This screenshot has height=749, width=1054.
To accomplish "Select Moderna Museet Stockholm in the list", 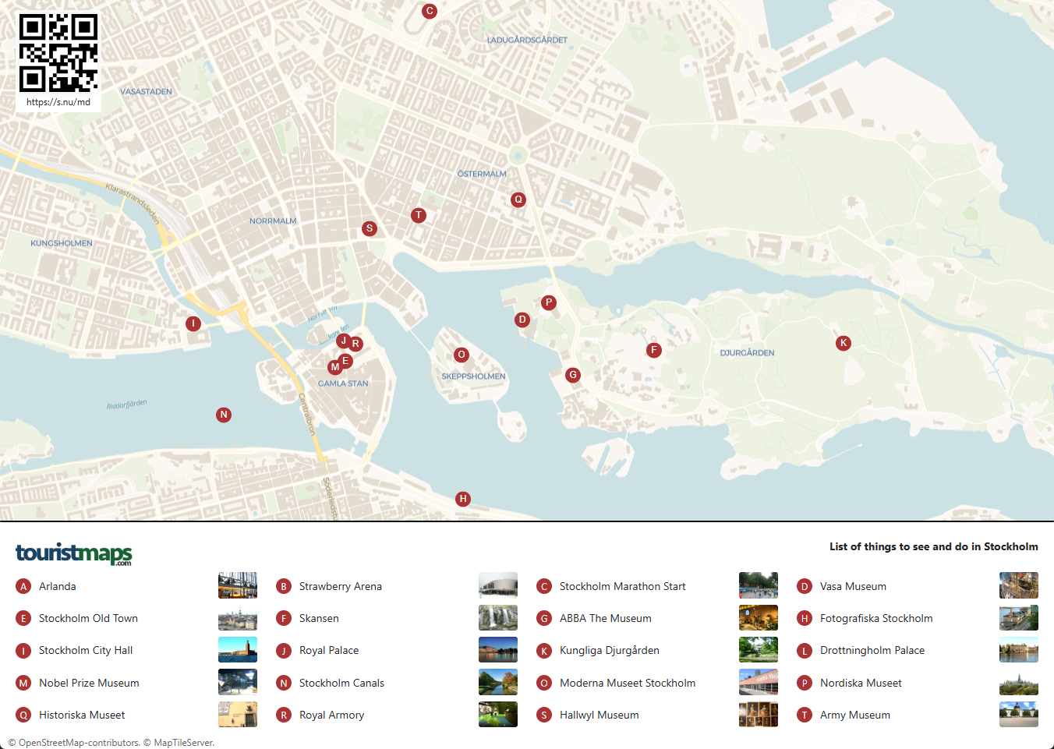I will pos(627,683).
